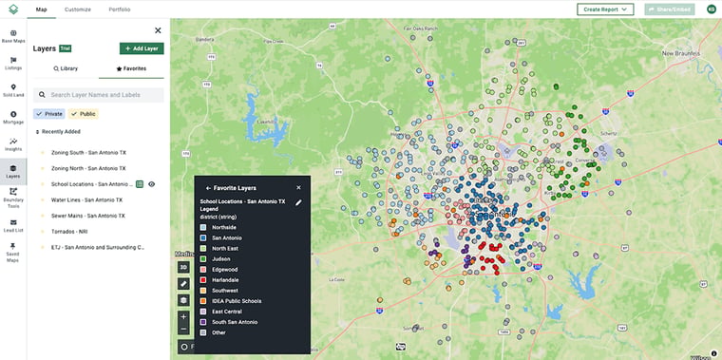Screen dimensions: 722x360
Task: Edit School Locations legend with pencil icon
Action: pyautogui.click(x=298, y=202)
